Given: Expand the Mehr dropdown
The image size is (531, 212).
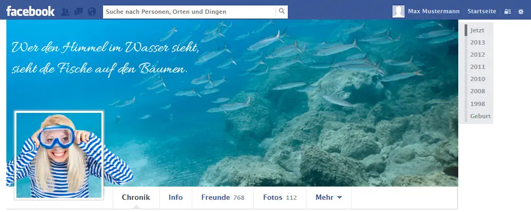Looking at the screenshot, I should pos(329,198).
